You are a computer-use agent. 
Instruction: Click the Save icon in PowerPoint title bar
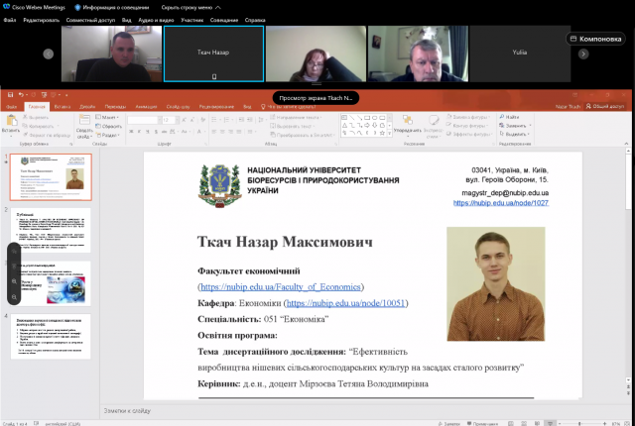[10, 95]
